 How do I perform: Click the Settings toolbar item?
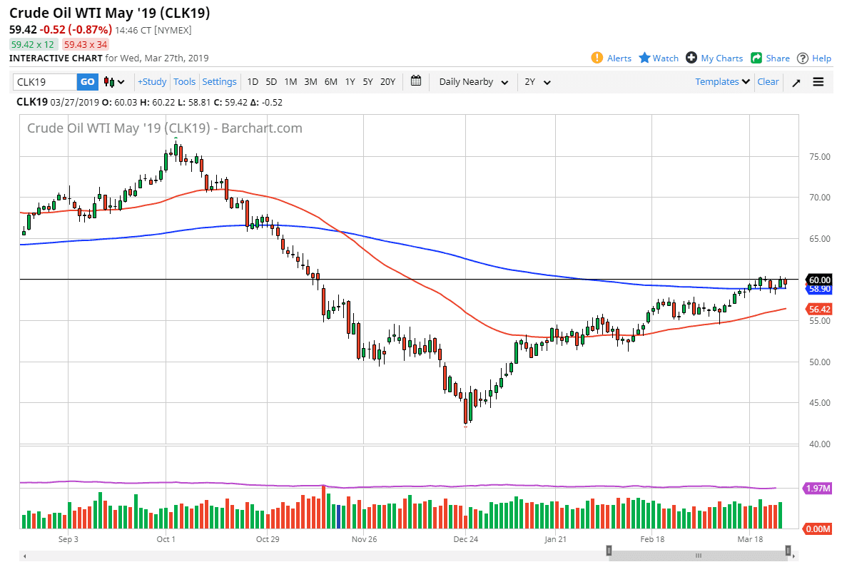pos(219,81)
